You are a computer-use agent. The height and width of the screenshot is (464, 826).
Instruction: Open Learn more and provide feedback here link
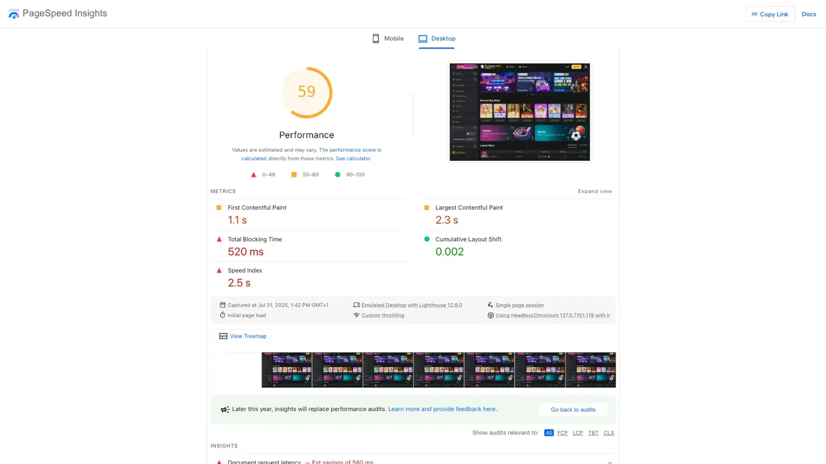442,409
